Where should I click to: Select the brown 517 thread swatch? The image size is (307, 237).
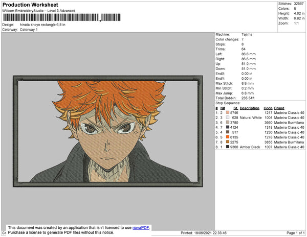tap(228, 132)
